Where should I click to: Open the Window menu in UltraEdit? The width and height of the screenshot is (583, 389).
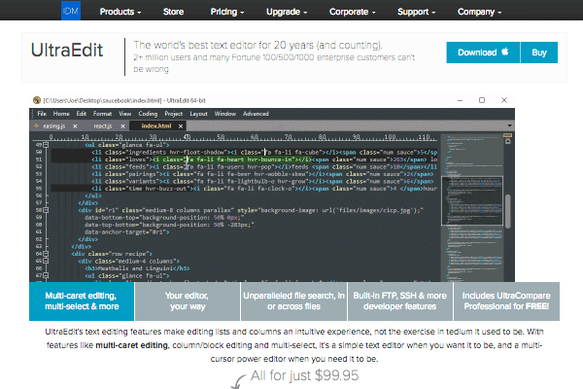click(225, 114)
